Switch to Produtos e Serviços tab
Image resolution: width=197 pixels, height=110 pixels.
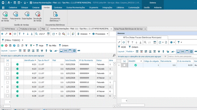pos(28,29)
